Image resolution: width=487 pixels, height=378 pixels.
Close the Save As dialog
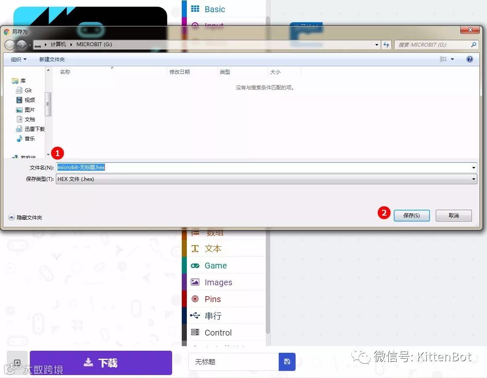click(x=470, y=30)
